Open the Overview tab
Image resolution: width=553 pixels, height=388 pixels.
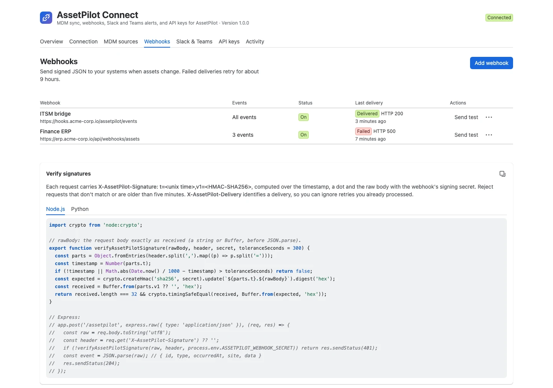point(51,41)
